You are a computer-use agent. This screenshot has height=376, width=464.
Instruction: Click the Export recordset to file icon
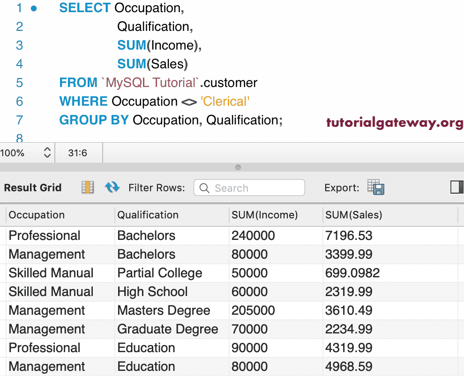pos(376,187)
